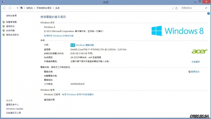
Task: Minimize the 系統 window
Action: pyautogui.click(x=195, y=2)
